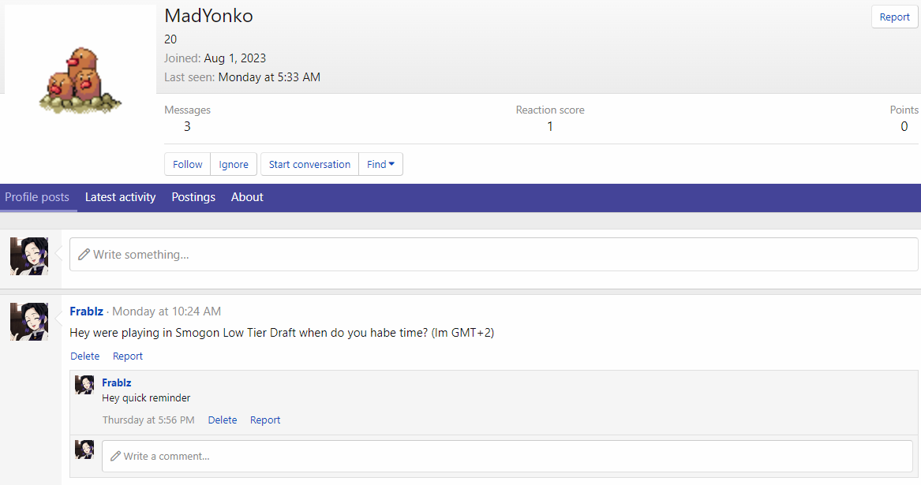Focus the Write a comment field
Viewport: 921px width, 485px height.
point(507,456)
